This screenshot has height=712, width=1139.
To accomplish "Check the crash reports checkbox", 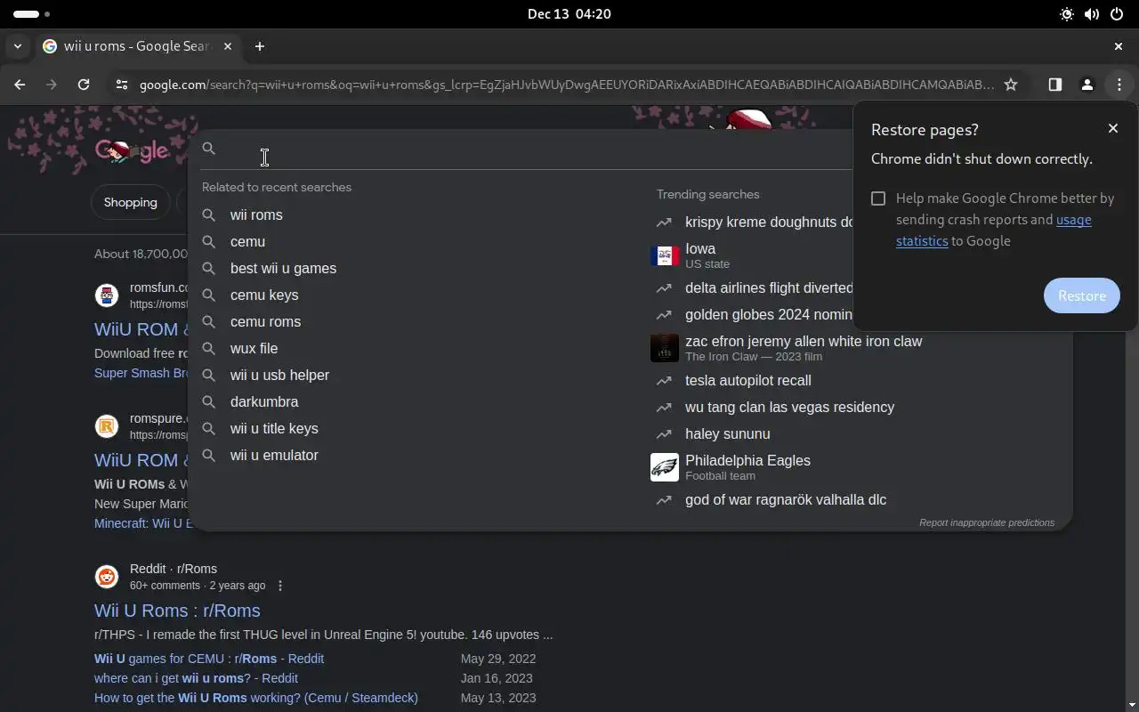I will click(878, 198).
